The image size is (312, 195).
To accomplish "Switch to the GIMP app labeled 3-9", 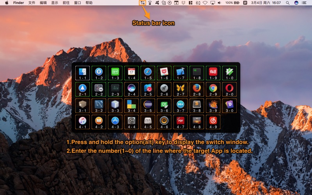I will click(213, 106).
